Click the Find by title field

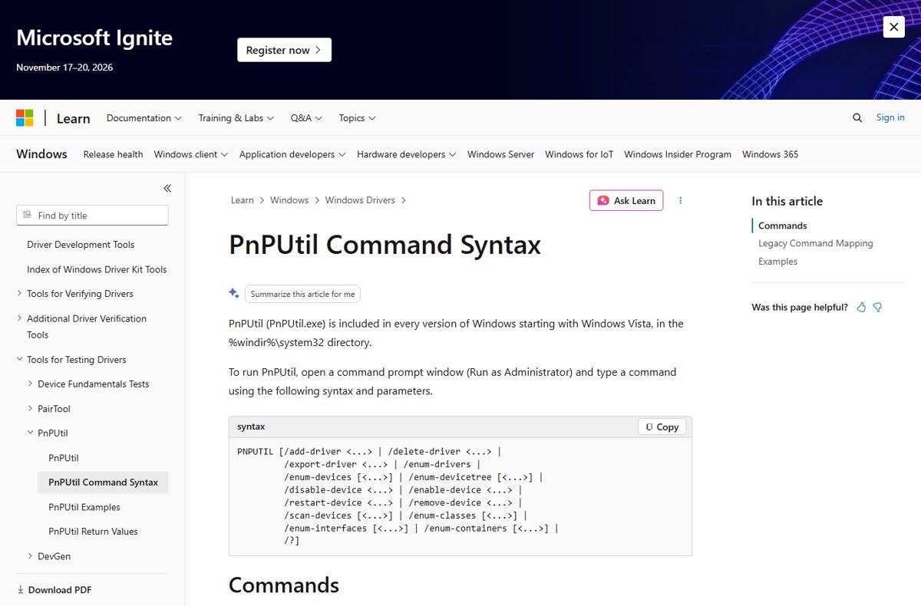(92, 216)
